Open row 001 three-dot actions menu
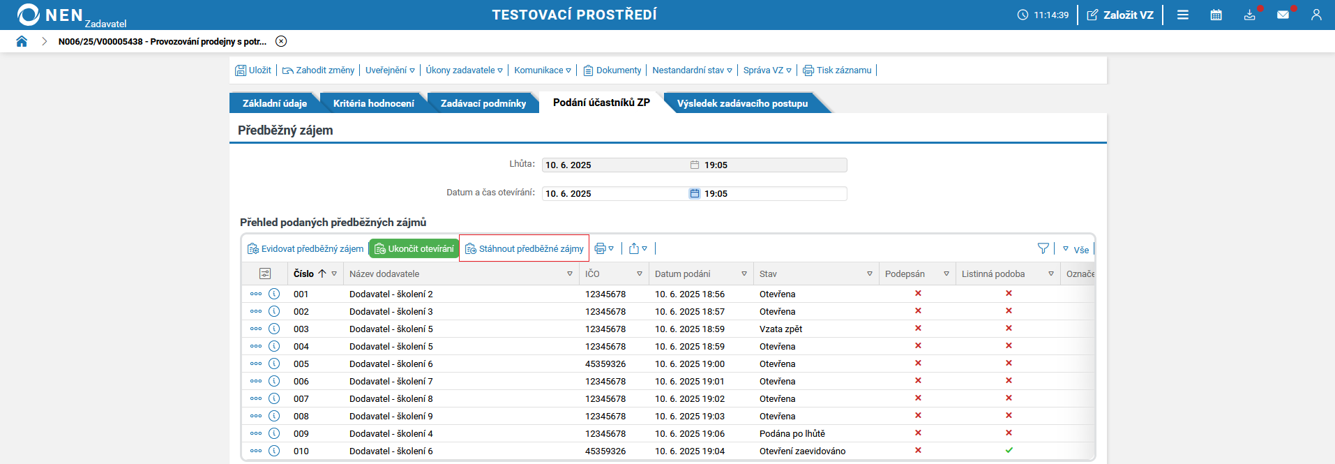 pos(256,294)
